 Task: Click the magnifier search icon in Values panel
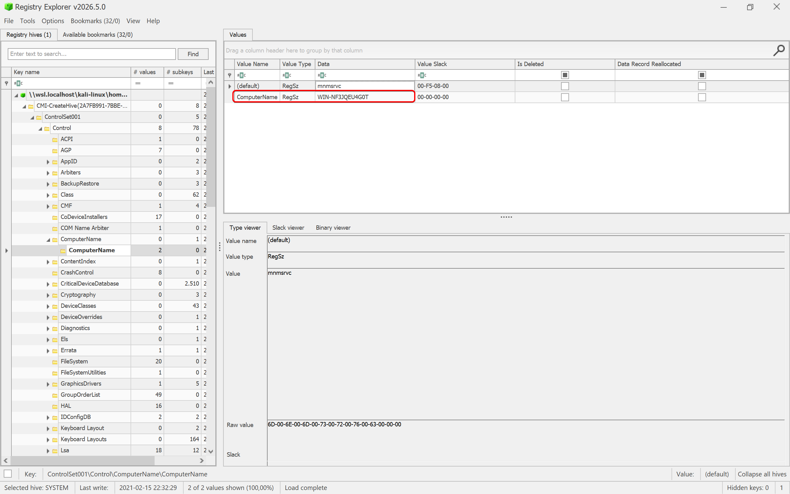coord(779,50)
